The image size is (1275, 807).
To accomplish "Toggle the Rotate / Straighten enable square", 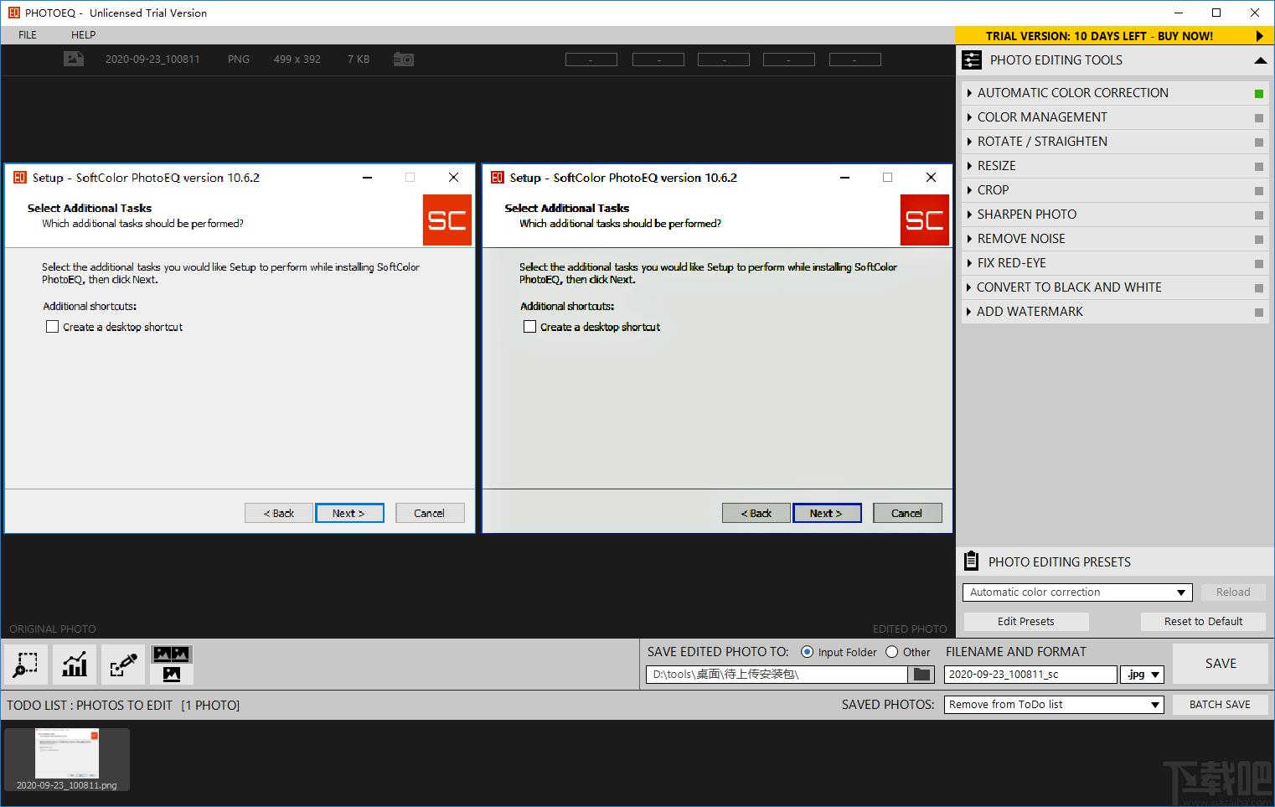I will point(1259,142).
